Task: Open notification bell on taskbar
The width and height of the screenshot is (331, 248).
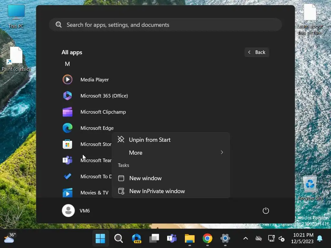Action: click(x=320, y=238)
